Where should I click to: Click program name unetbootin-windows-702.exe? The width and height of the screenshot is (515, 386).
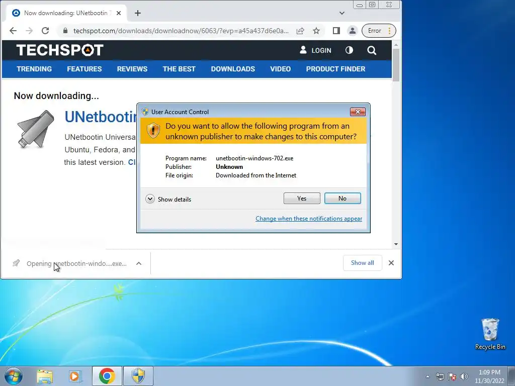point(254,158)
